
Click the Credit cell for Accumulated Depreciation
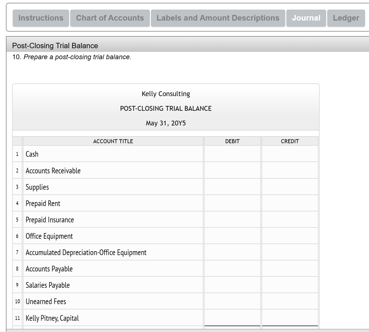coord(290,252)
